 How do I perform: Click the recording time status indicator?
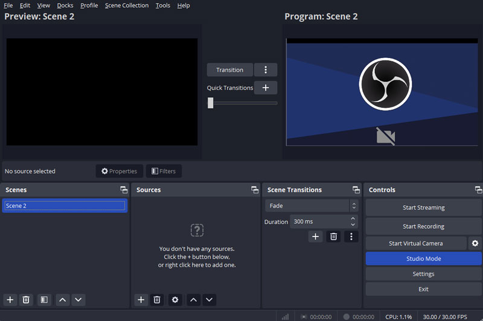pyautogui.click(x=359, y=317)
